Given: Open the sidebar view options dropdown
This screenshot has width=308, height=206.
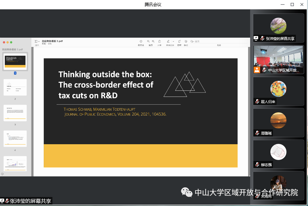Looking at the screenshot, I should [37, 42].
